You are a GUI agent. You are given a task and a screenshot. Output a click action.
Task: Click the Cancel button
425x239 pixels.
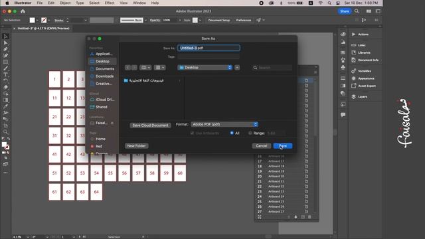262,146
